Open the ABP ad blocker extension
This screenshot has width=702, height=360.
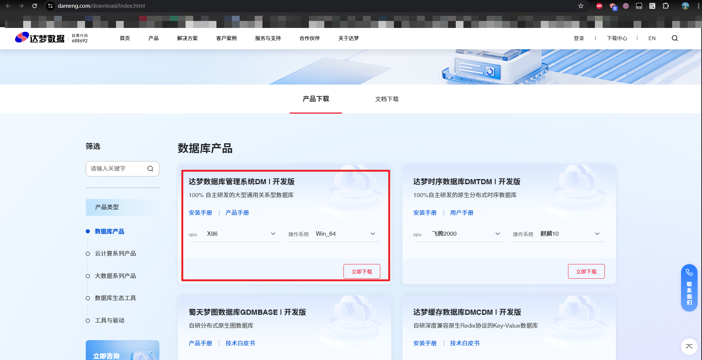(x=599, y=6)
